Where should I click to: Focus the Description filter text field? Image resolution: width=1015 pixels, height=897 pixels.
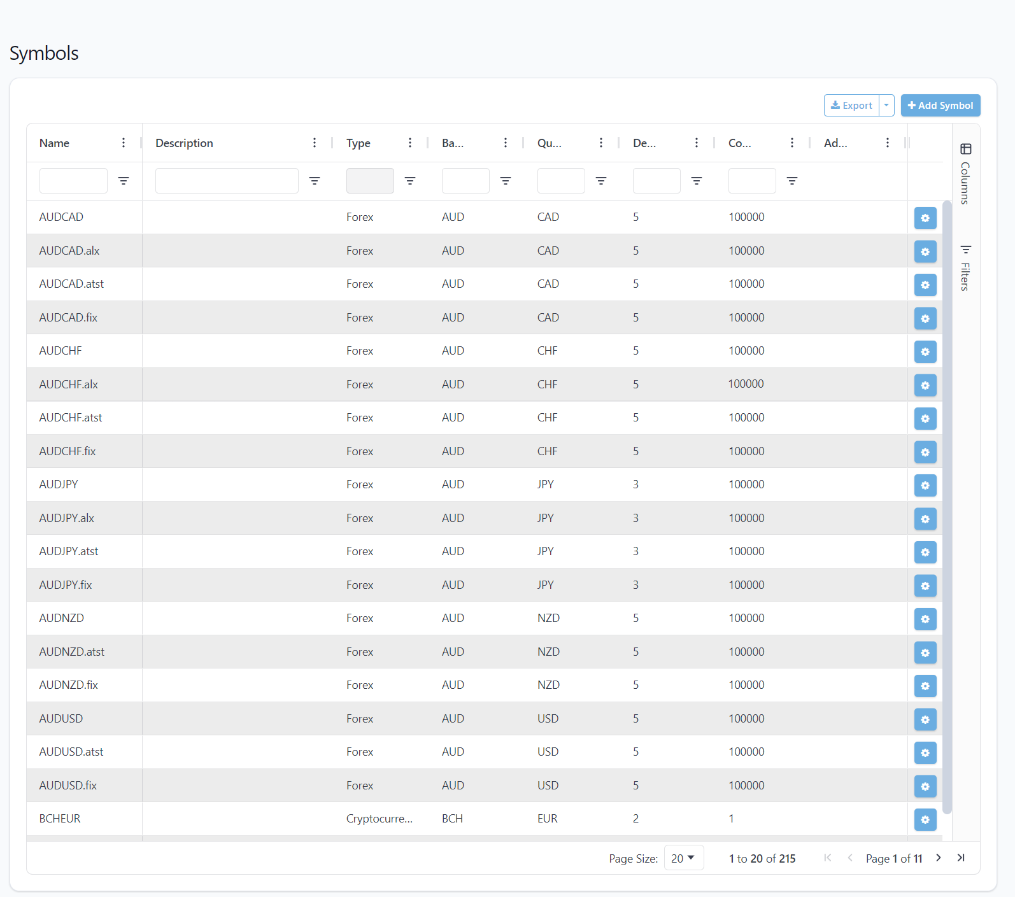click(227, 181)
